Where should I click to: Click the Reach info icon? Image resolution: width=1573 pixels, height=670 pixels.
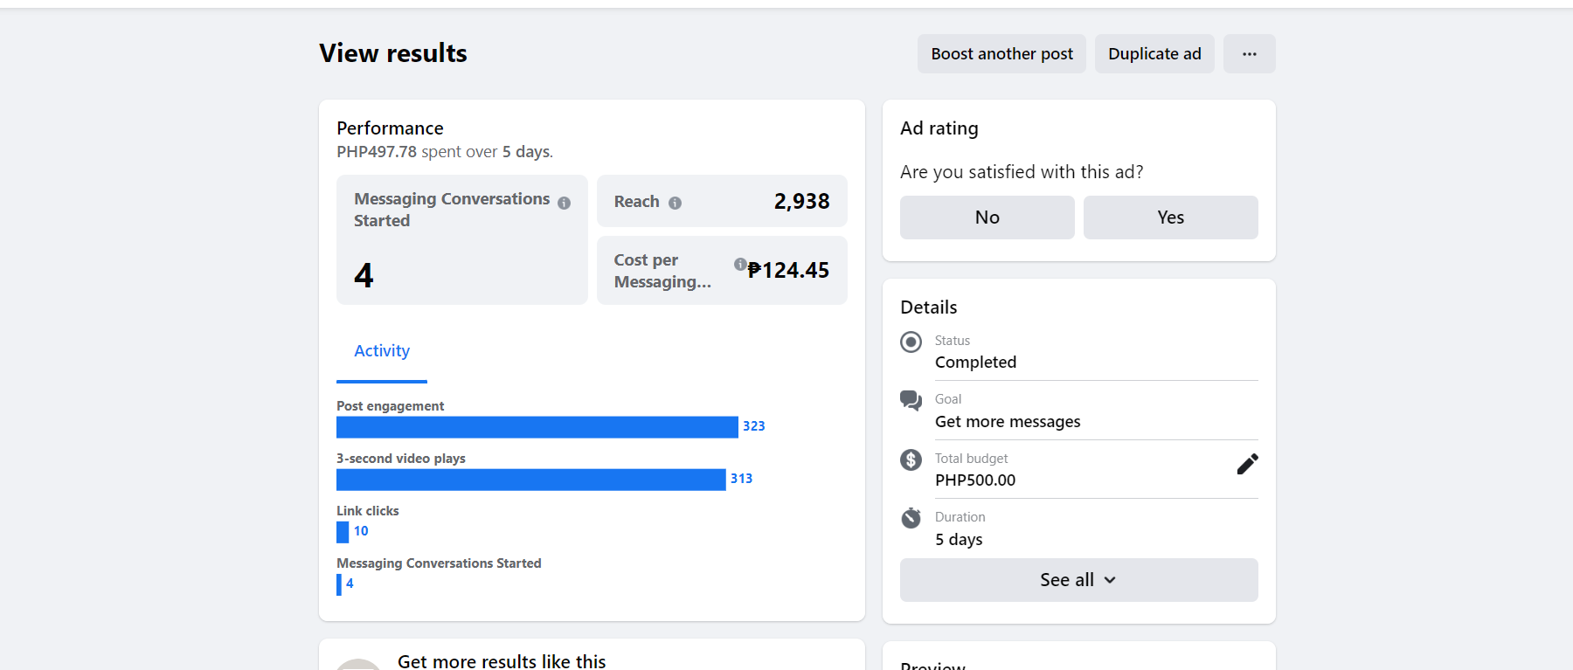[x=675, y=203]
